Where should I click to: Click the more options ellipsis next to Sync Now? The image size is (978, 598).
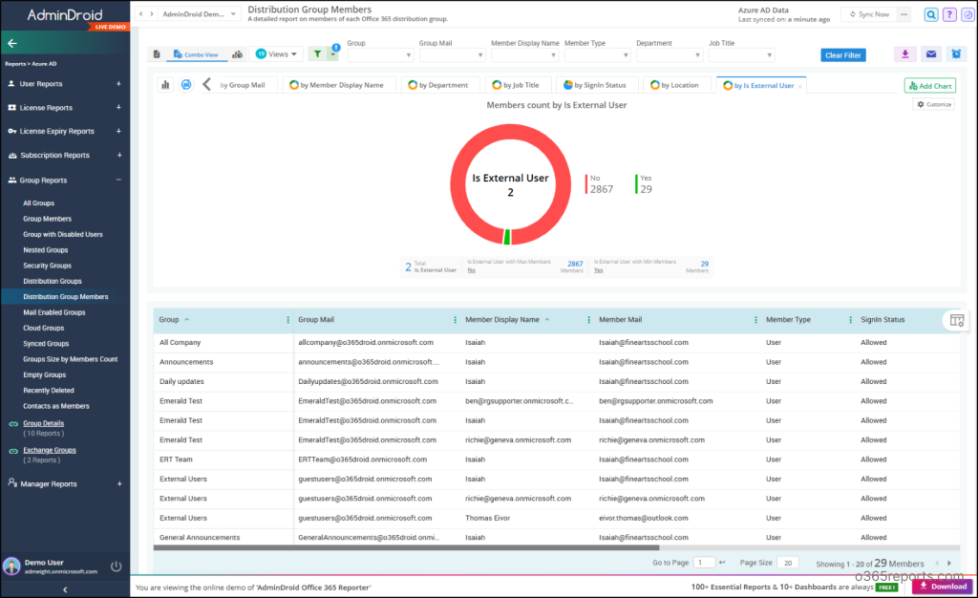904,14
